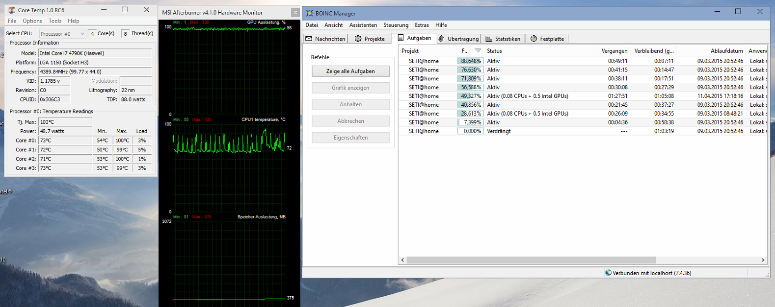775x307 pixels.
Task: Sort by the progress column arrow
Action: click(x=478, y=51)
